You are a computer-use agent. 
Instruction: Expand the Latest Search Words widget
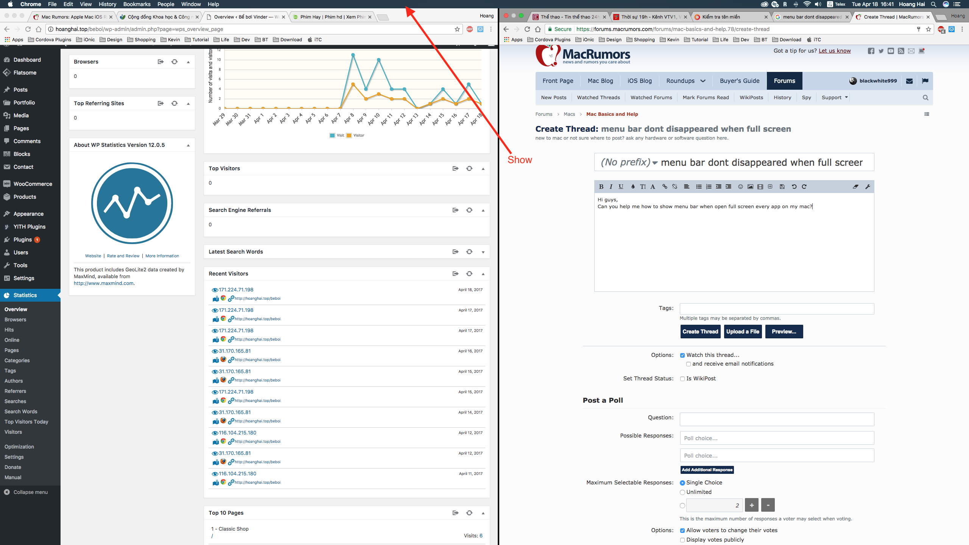pos(483,252)
